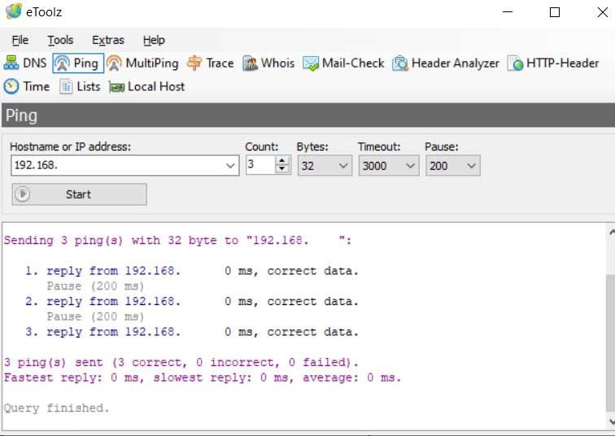Open the Mail-Check tool
This screenshot has width=615, height=436.
(343, 63)
